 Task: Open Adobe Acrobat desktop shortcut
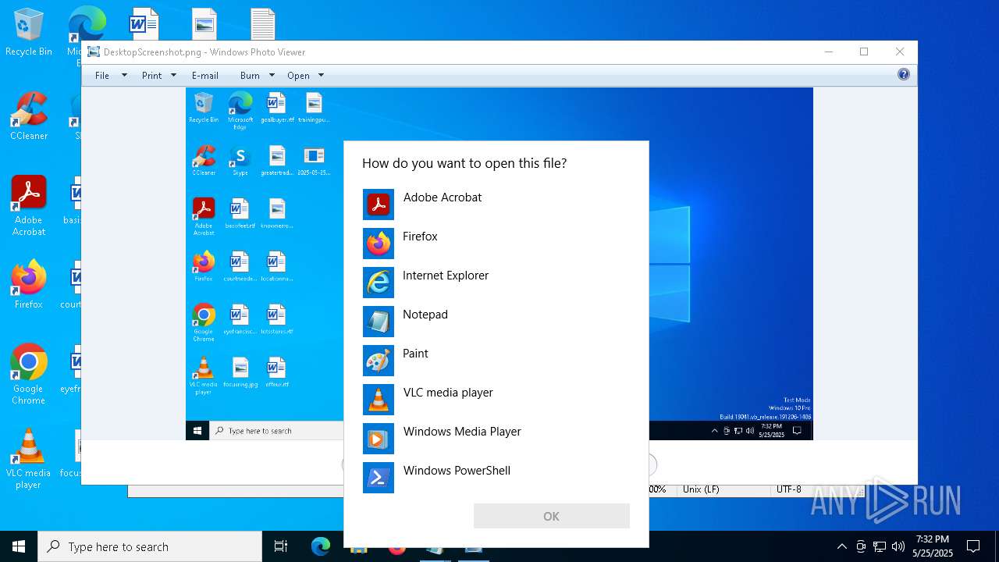[29, 206]
